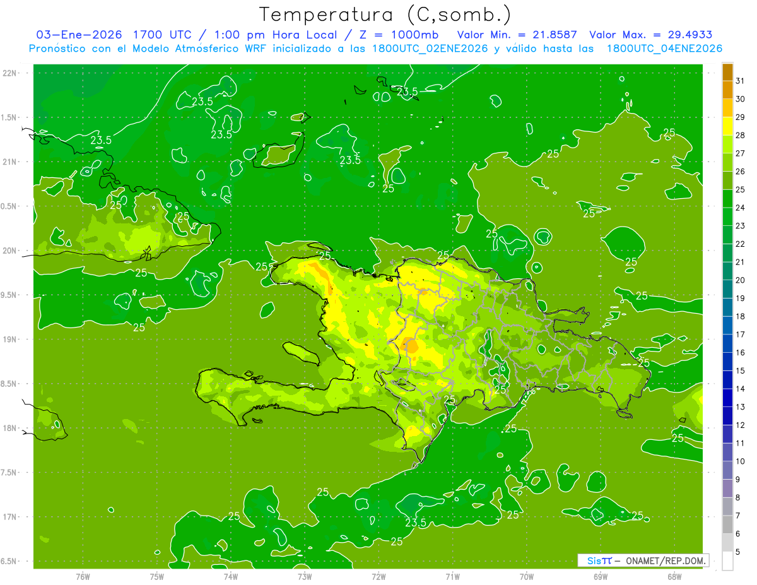Pick the dark blue legend band between 13 and 14
The height and width of the screenshot is (585, 757).
point(727,398)
